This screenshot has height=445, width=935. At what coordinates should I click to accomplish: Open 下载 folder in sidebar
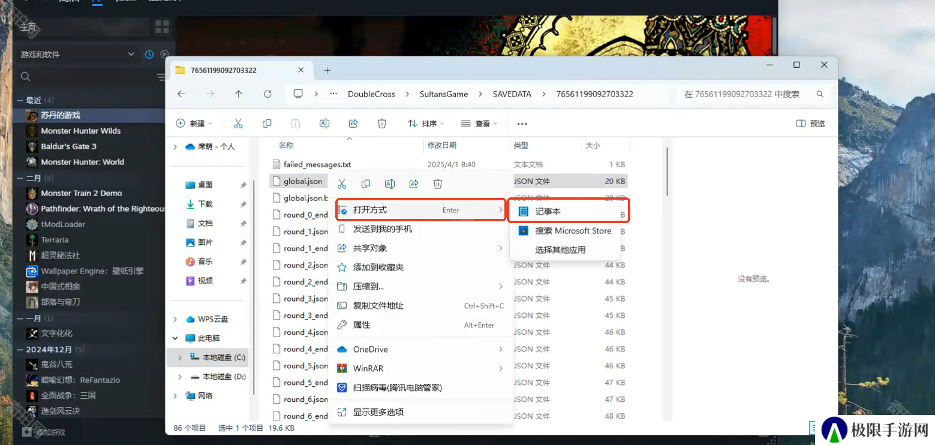click(205, 205)
